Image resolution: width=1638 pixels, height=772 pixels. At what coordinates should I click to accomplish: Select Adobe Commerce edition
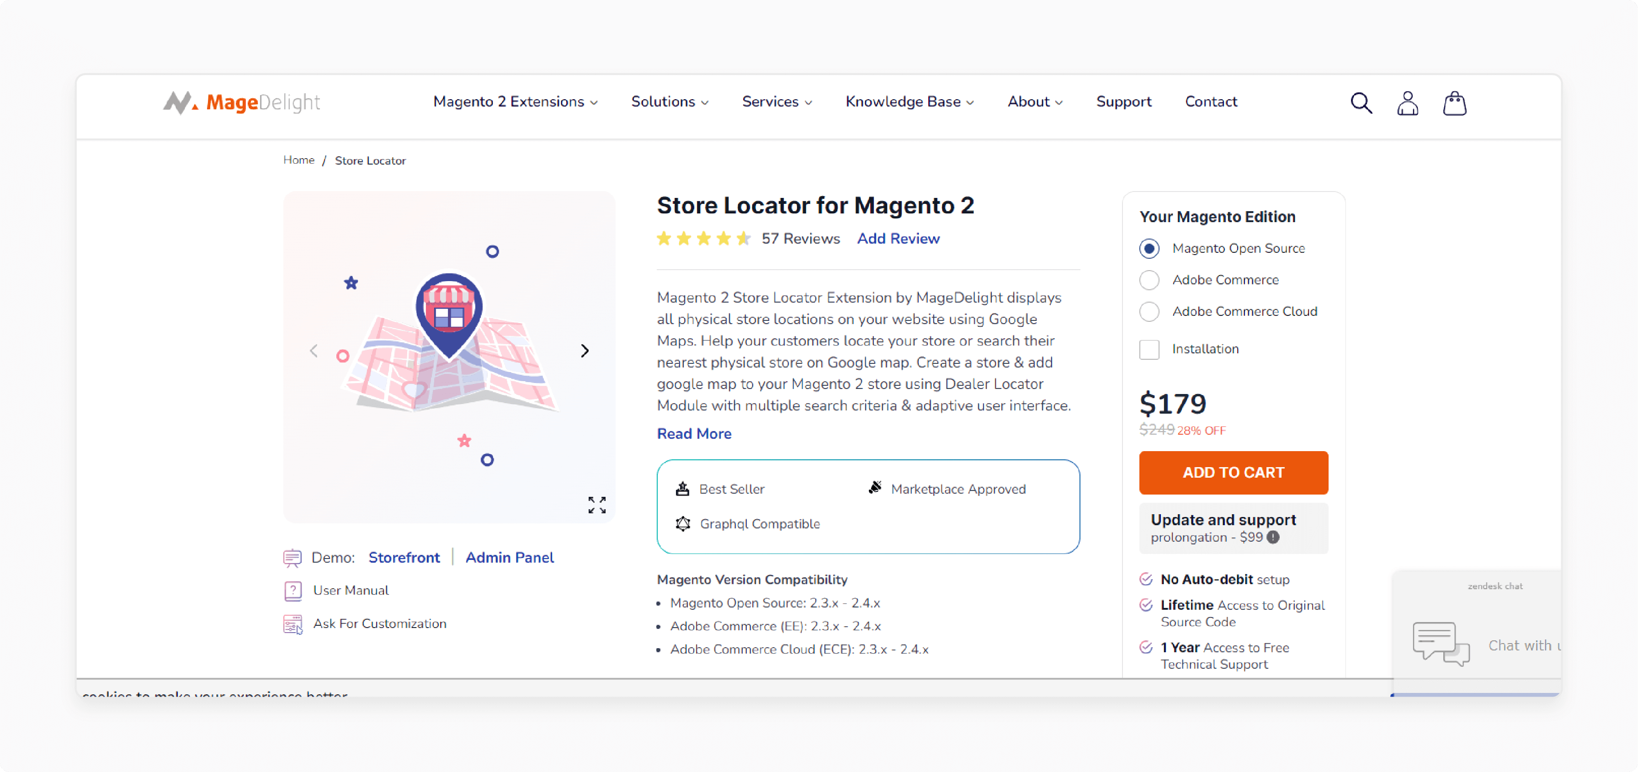point(1149,280)
